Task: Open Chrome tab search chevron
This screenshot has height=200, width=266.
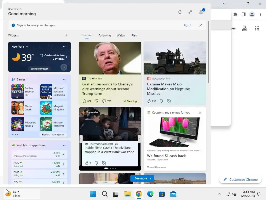Action: point(224,4)
